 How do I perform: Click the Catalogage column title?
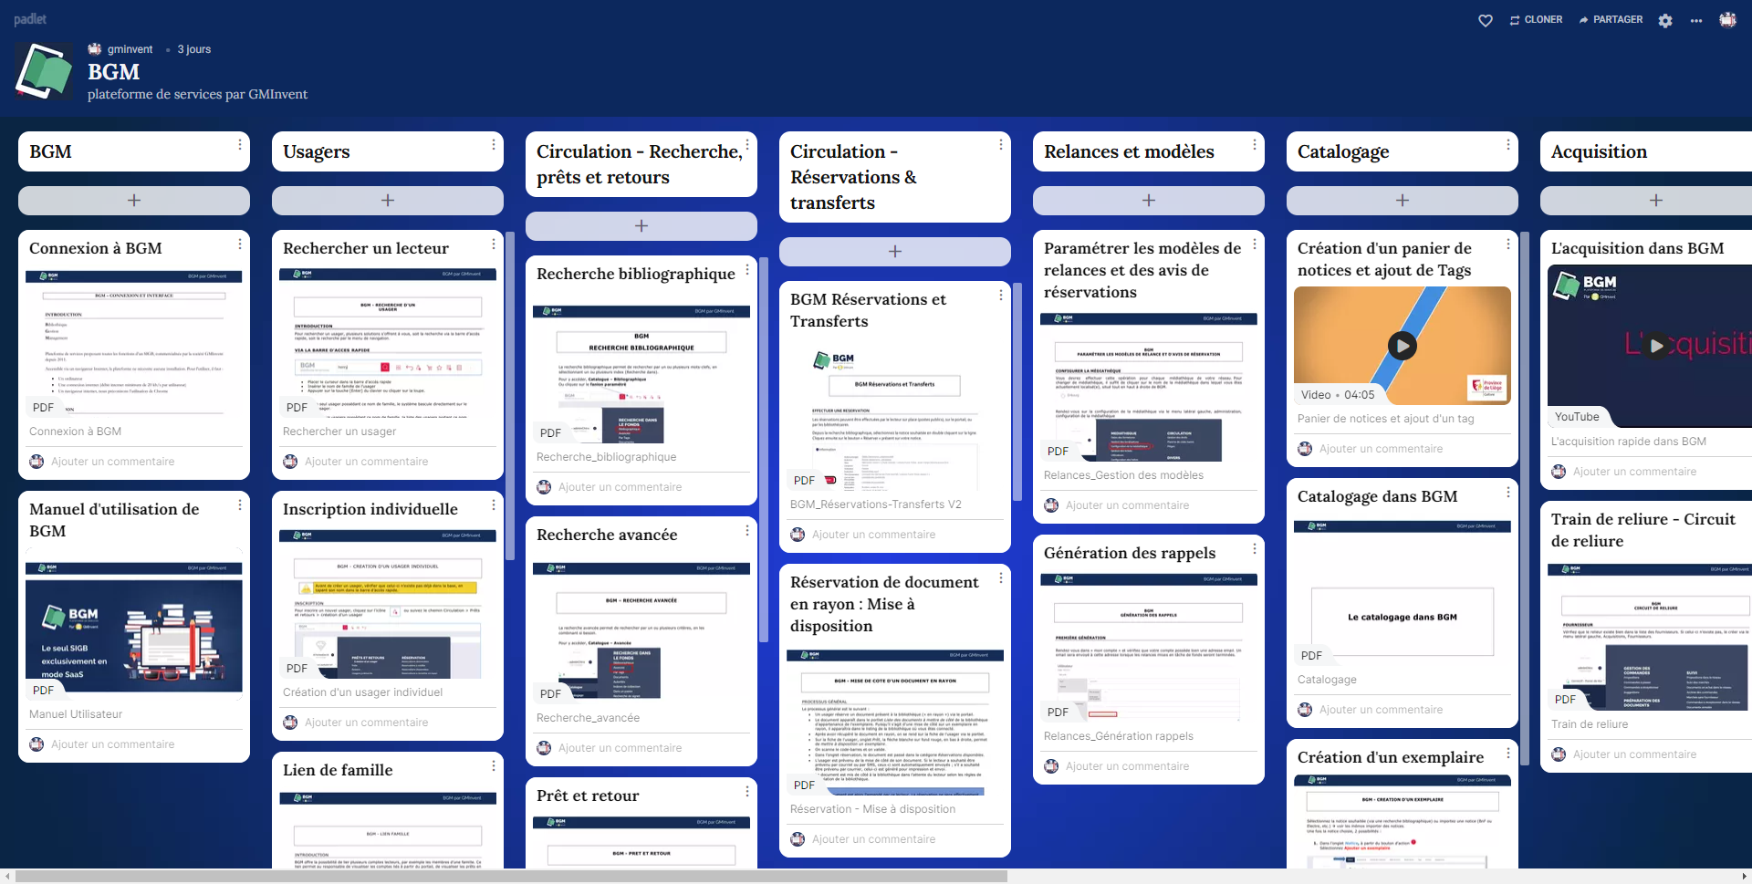[x=1343, y=152]
